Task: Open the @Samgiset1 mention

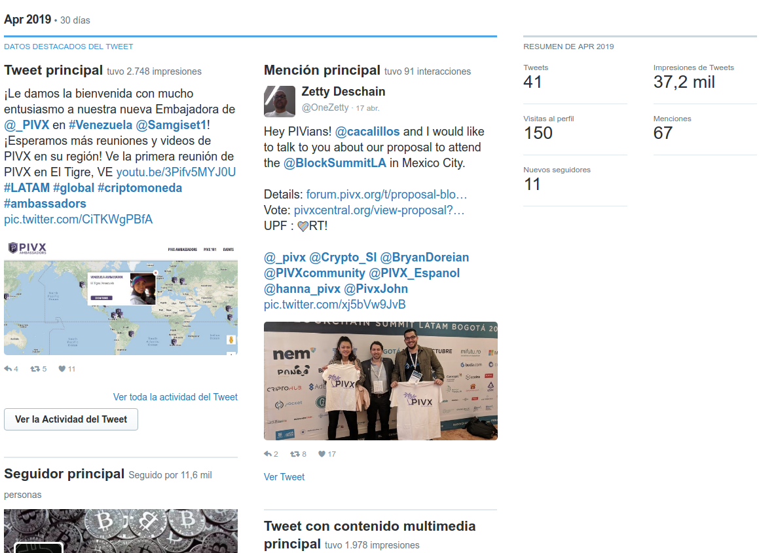Action: click(172, 125)
